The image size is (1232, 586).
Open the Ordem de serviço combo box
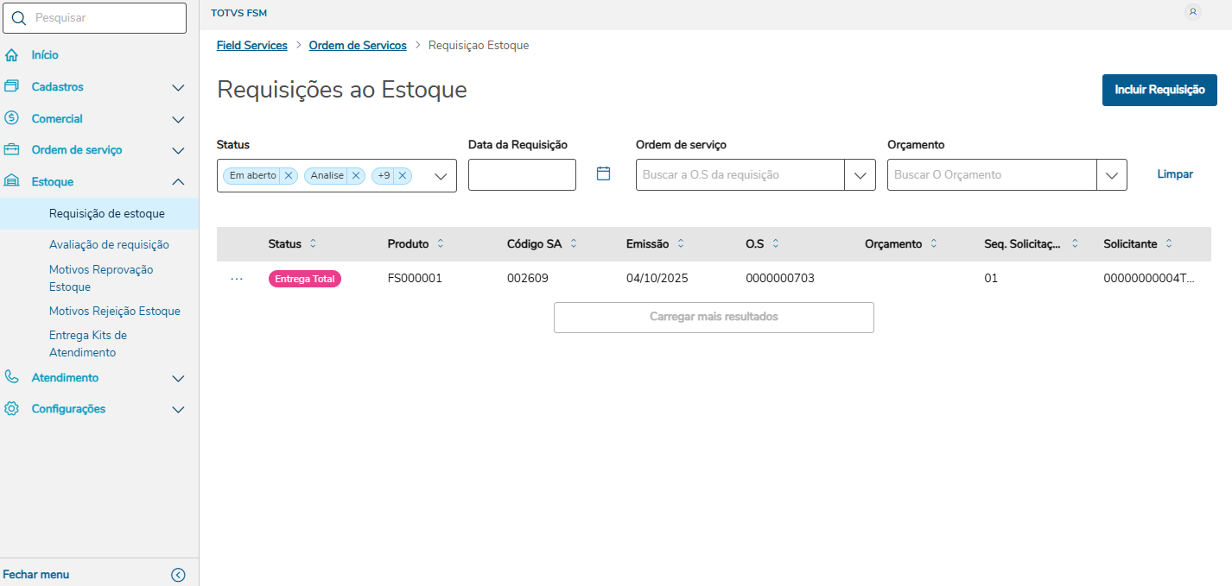tap(860, 175)
